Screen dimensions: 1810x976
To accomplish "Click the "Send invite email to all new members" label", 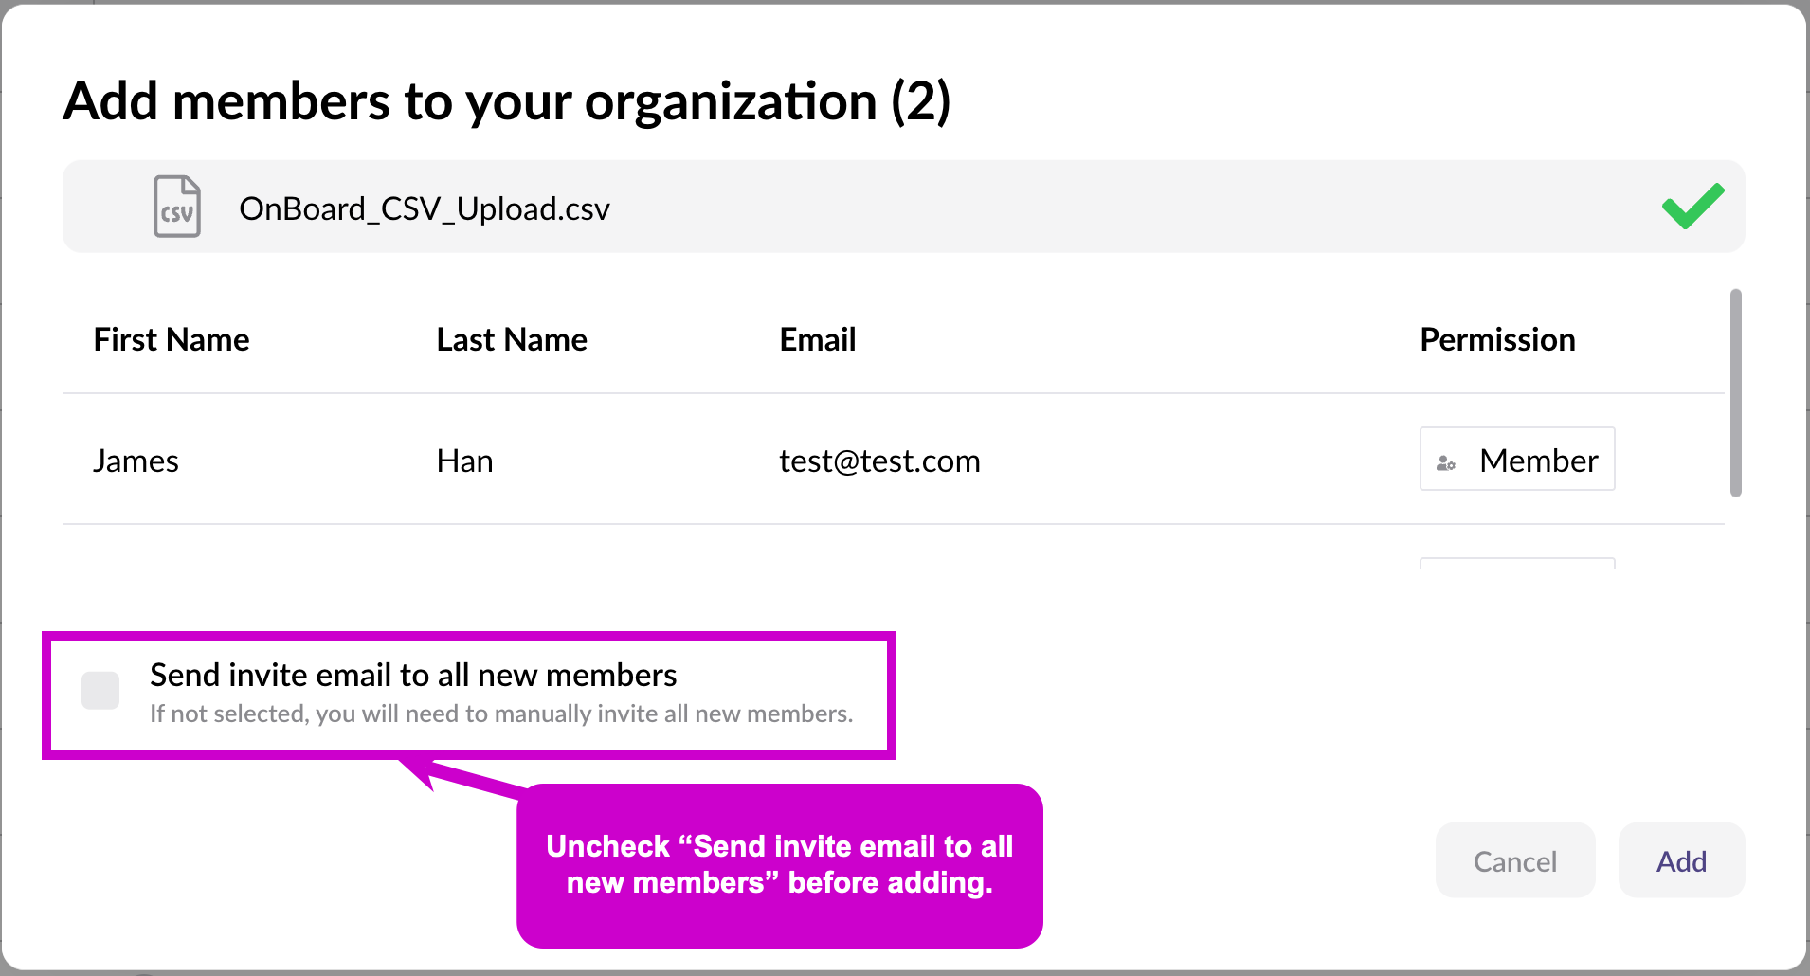I will coord(413,675).
